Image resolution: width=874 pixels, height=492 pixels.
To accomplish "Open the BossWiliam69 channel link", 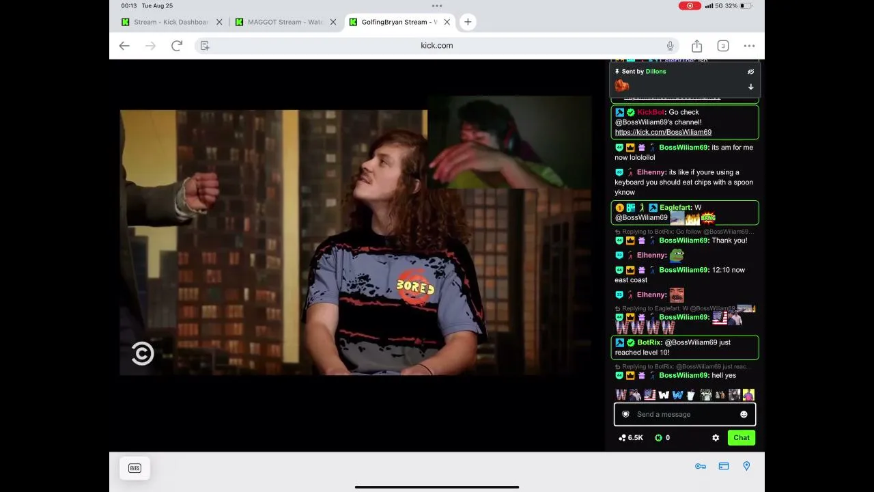I will coord(663,132).
